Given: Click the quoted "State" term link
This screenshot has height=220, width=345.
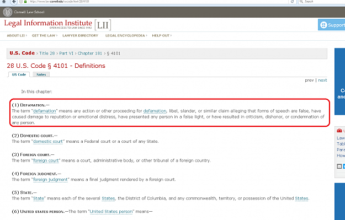Looking at the screenshot, I should [39, 198].
